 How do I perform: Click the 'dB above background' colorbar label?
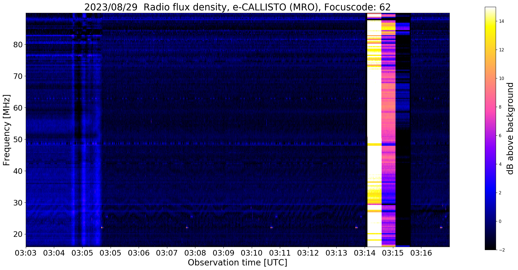[x=510, y=129]
